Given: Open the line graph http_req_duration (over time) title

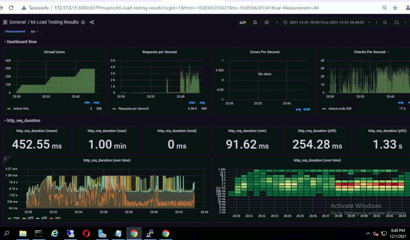Looking at the screenshot, I should 107,160.
